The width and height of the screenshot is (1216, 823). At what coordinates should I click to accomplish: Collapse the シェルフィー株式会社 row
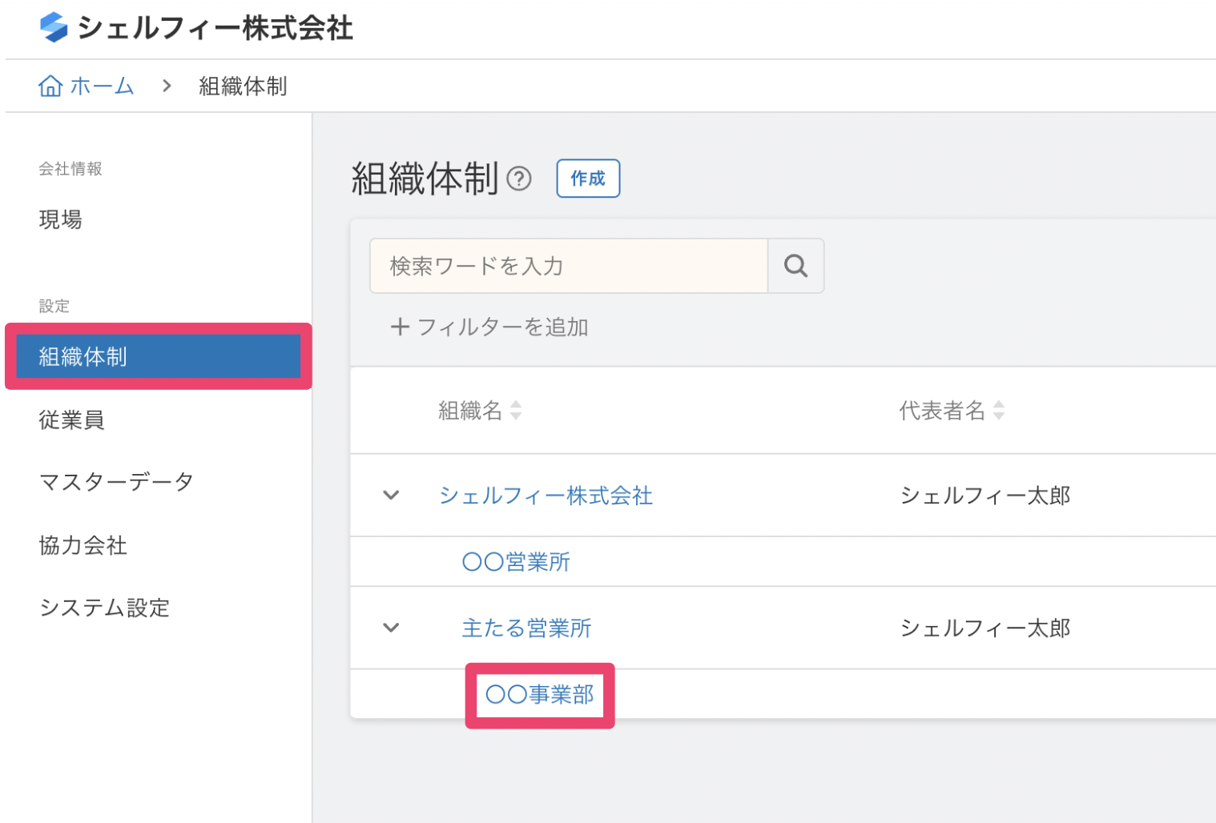pos(391,496)
